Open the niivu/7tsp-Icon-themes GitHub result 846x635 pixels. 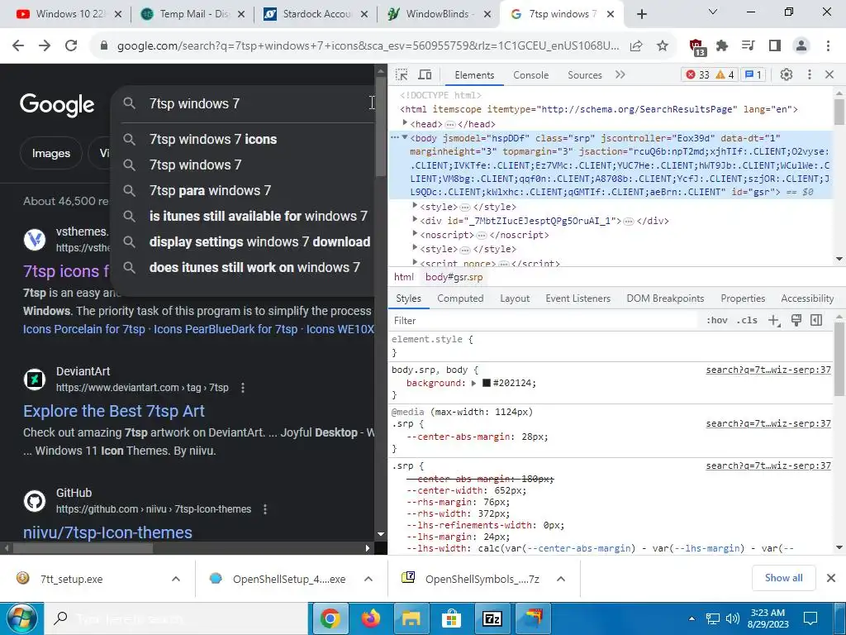click(x=107, y=532)
